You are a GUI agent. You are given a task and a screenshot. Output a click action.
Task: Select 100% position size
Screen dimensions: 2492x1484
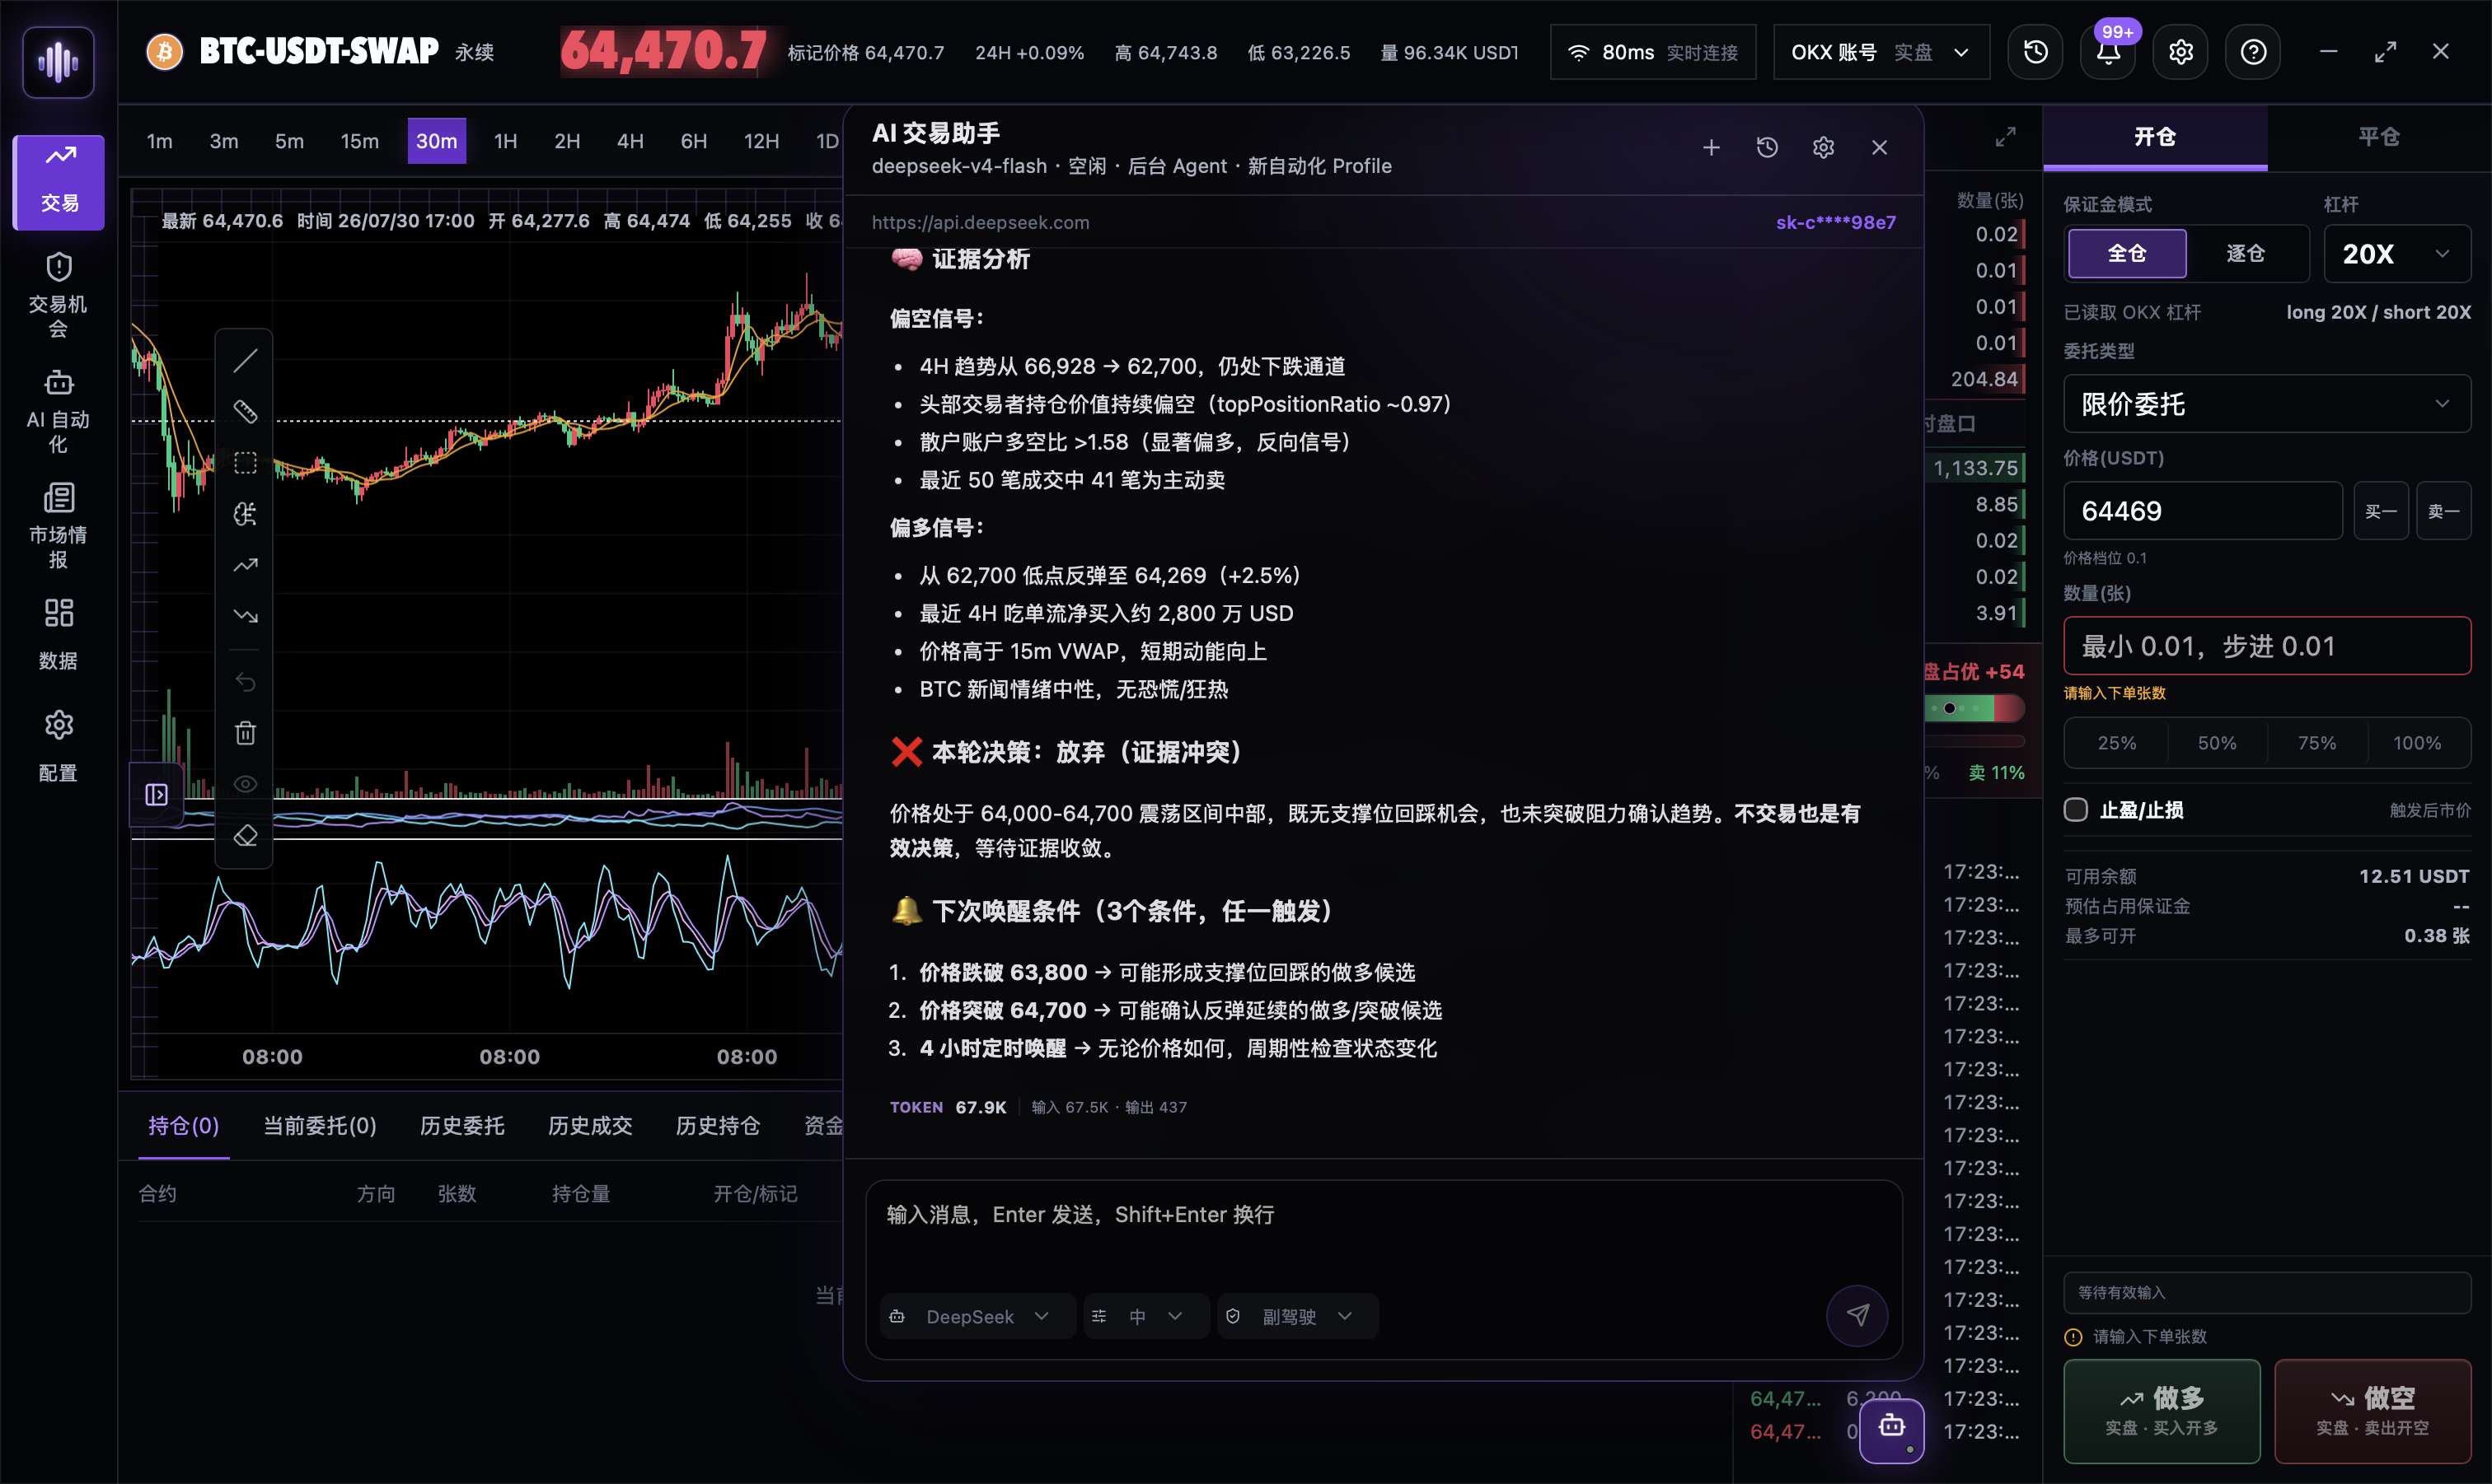click(x=2417, y=742)
